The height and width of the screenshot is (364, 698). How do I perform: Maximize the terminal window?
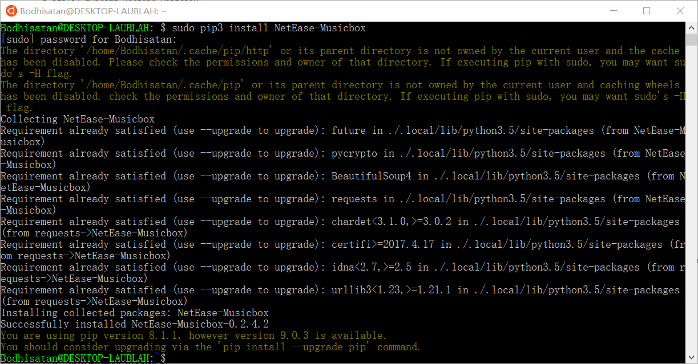(x=647, y=11)
